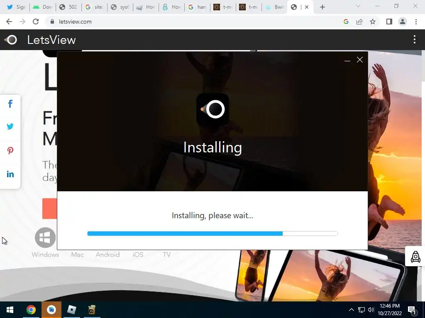This screenshot has height=318, width=425.
Task: Open the Google ham search tab
Action: pyautogui.click(x=197, y=7)
